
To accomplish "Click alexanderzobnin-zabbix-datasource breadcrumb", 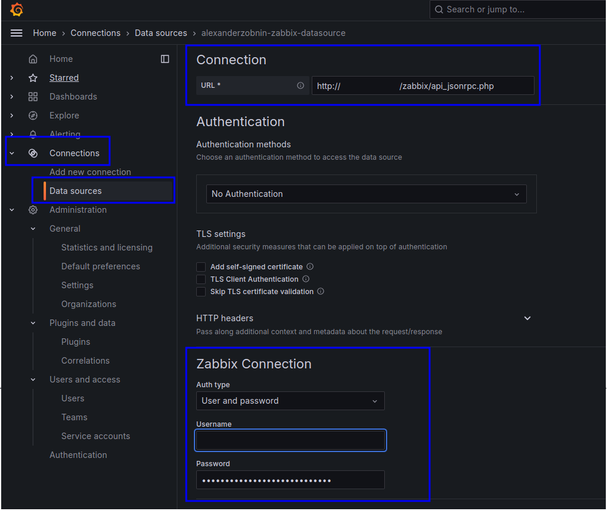I will coord(273,33).
